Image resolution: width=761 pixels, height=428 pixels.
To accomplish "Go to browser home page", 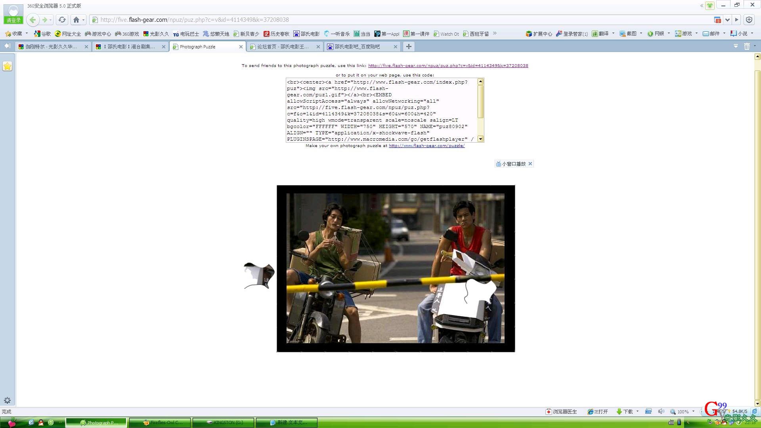I will 76,20.
